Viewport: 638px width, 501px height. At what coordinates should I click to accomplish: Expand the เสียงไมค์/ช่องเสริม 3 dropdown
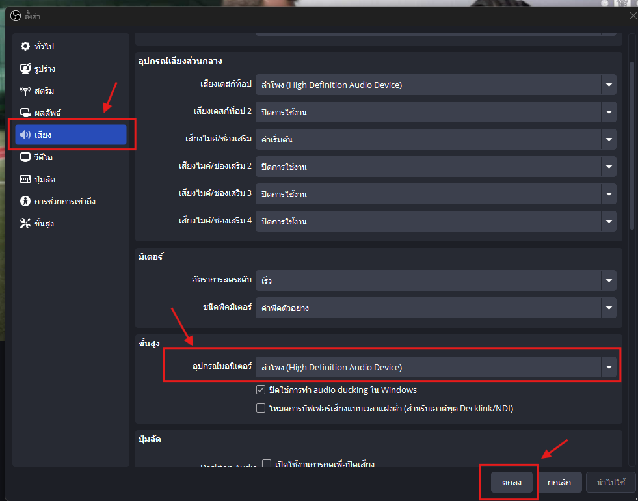pos(436,194)
